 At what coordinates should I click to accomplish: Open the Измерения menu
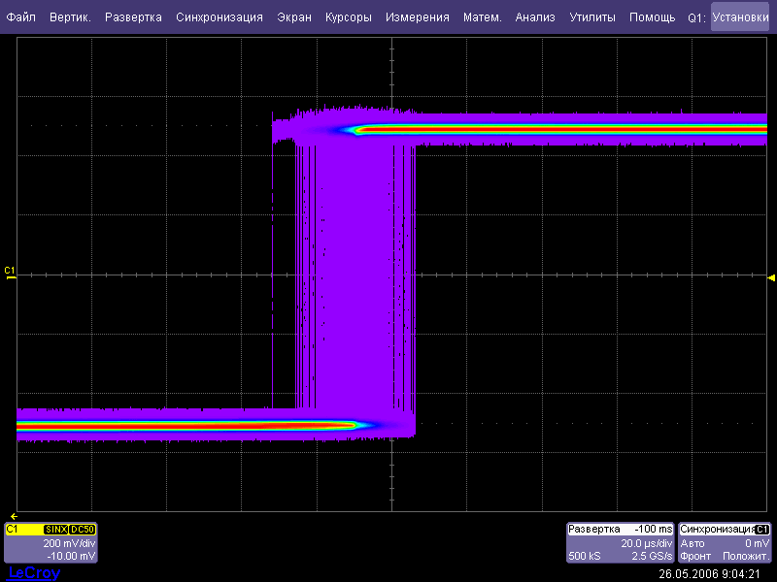coord(417,17)
